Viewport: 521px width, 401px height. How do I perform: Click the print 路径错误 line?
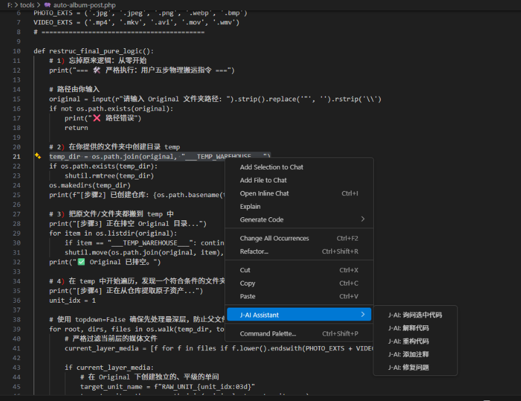pyautogui.click(x=103, y=118)
